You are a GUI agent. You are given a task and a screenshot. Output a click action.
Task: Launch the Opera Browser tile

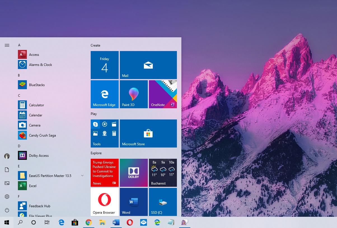click(105, 202)
